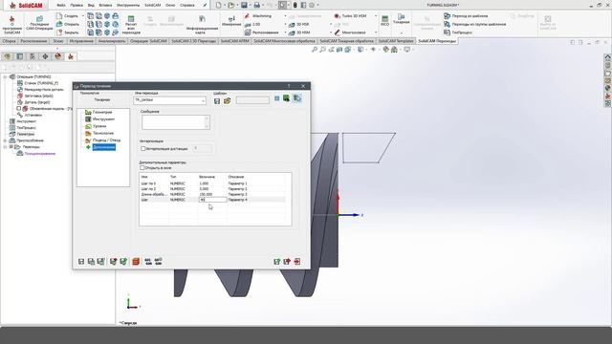Click the Zoom to Fit viewport icon
Viewport: 612px width, 344px height.
coord(315,50)
